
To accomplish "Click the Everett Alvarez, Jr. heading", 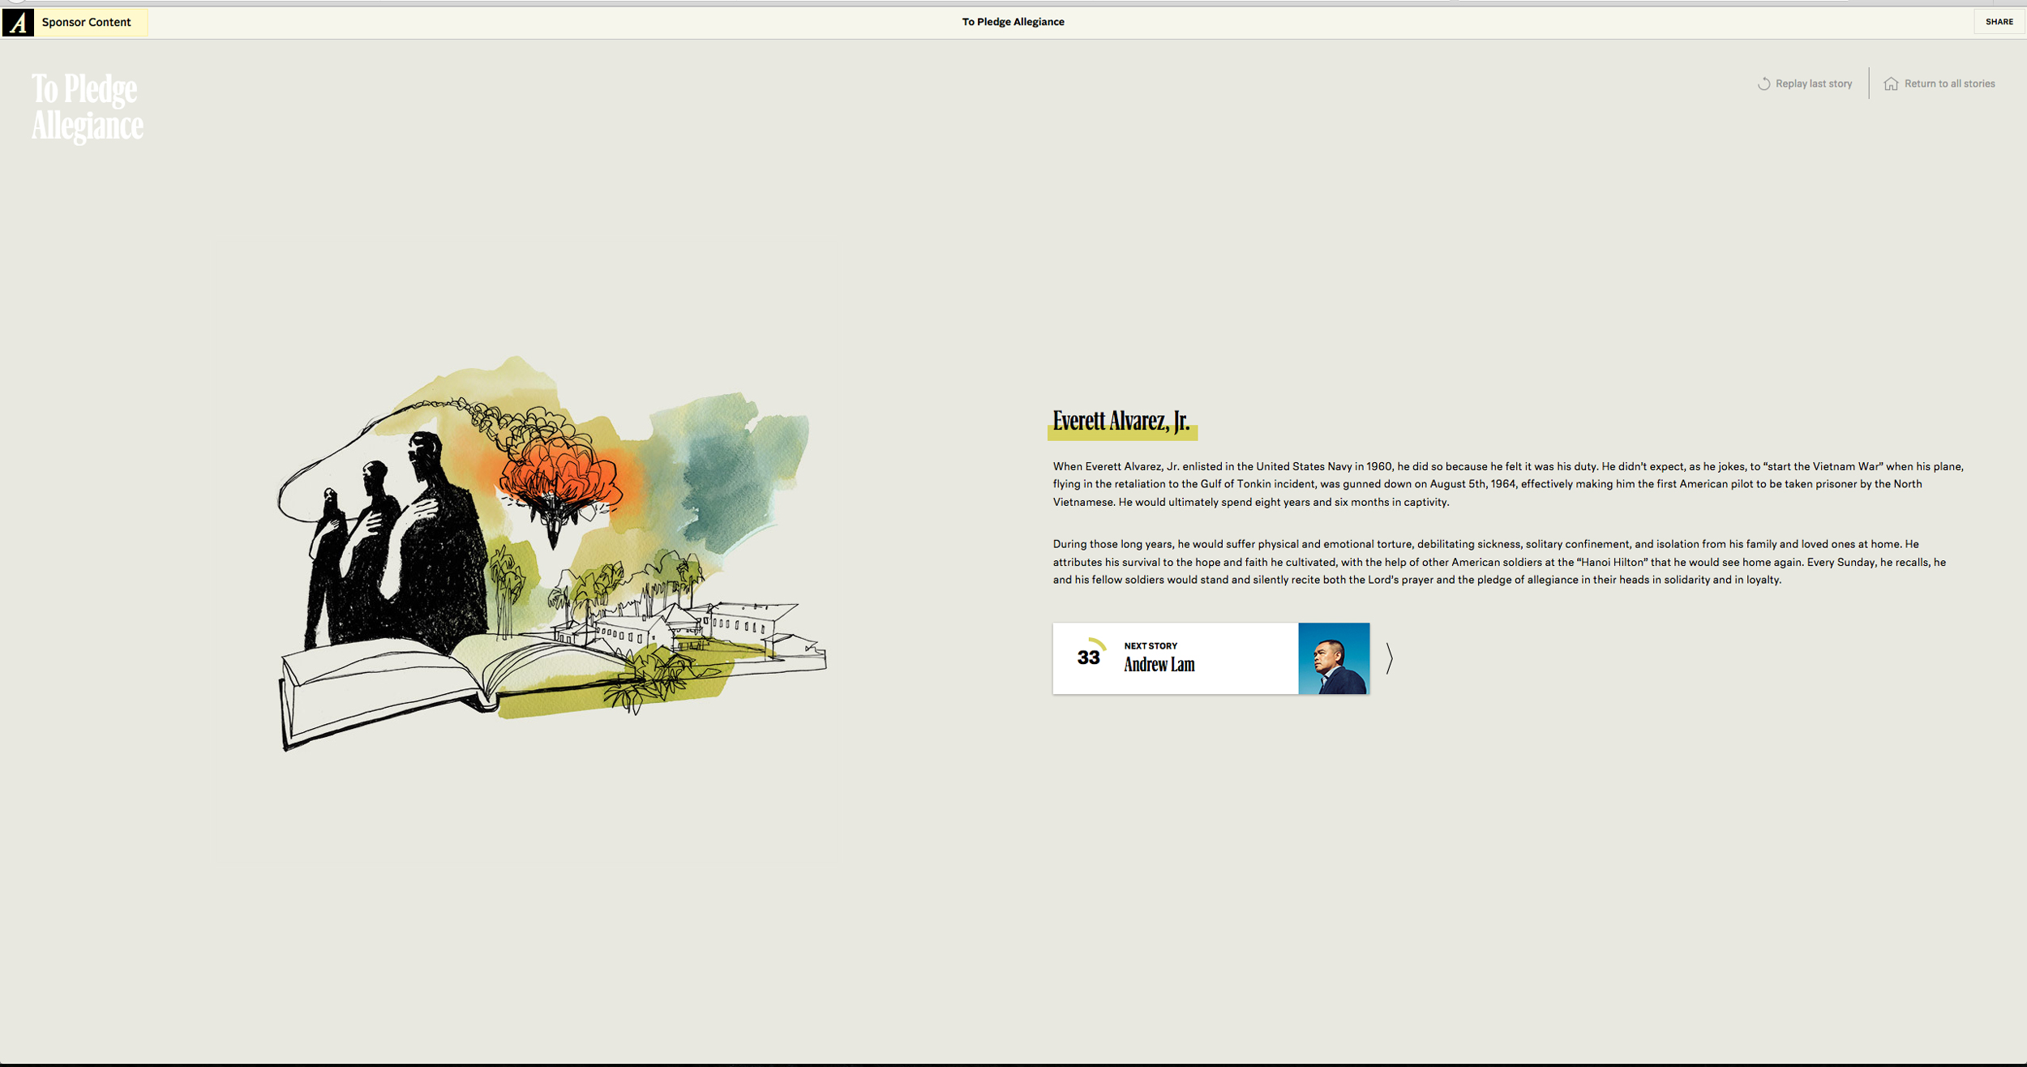I will 1121,422.
